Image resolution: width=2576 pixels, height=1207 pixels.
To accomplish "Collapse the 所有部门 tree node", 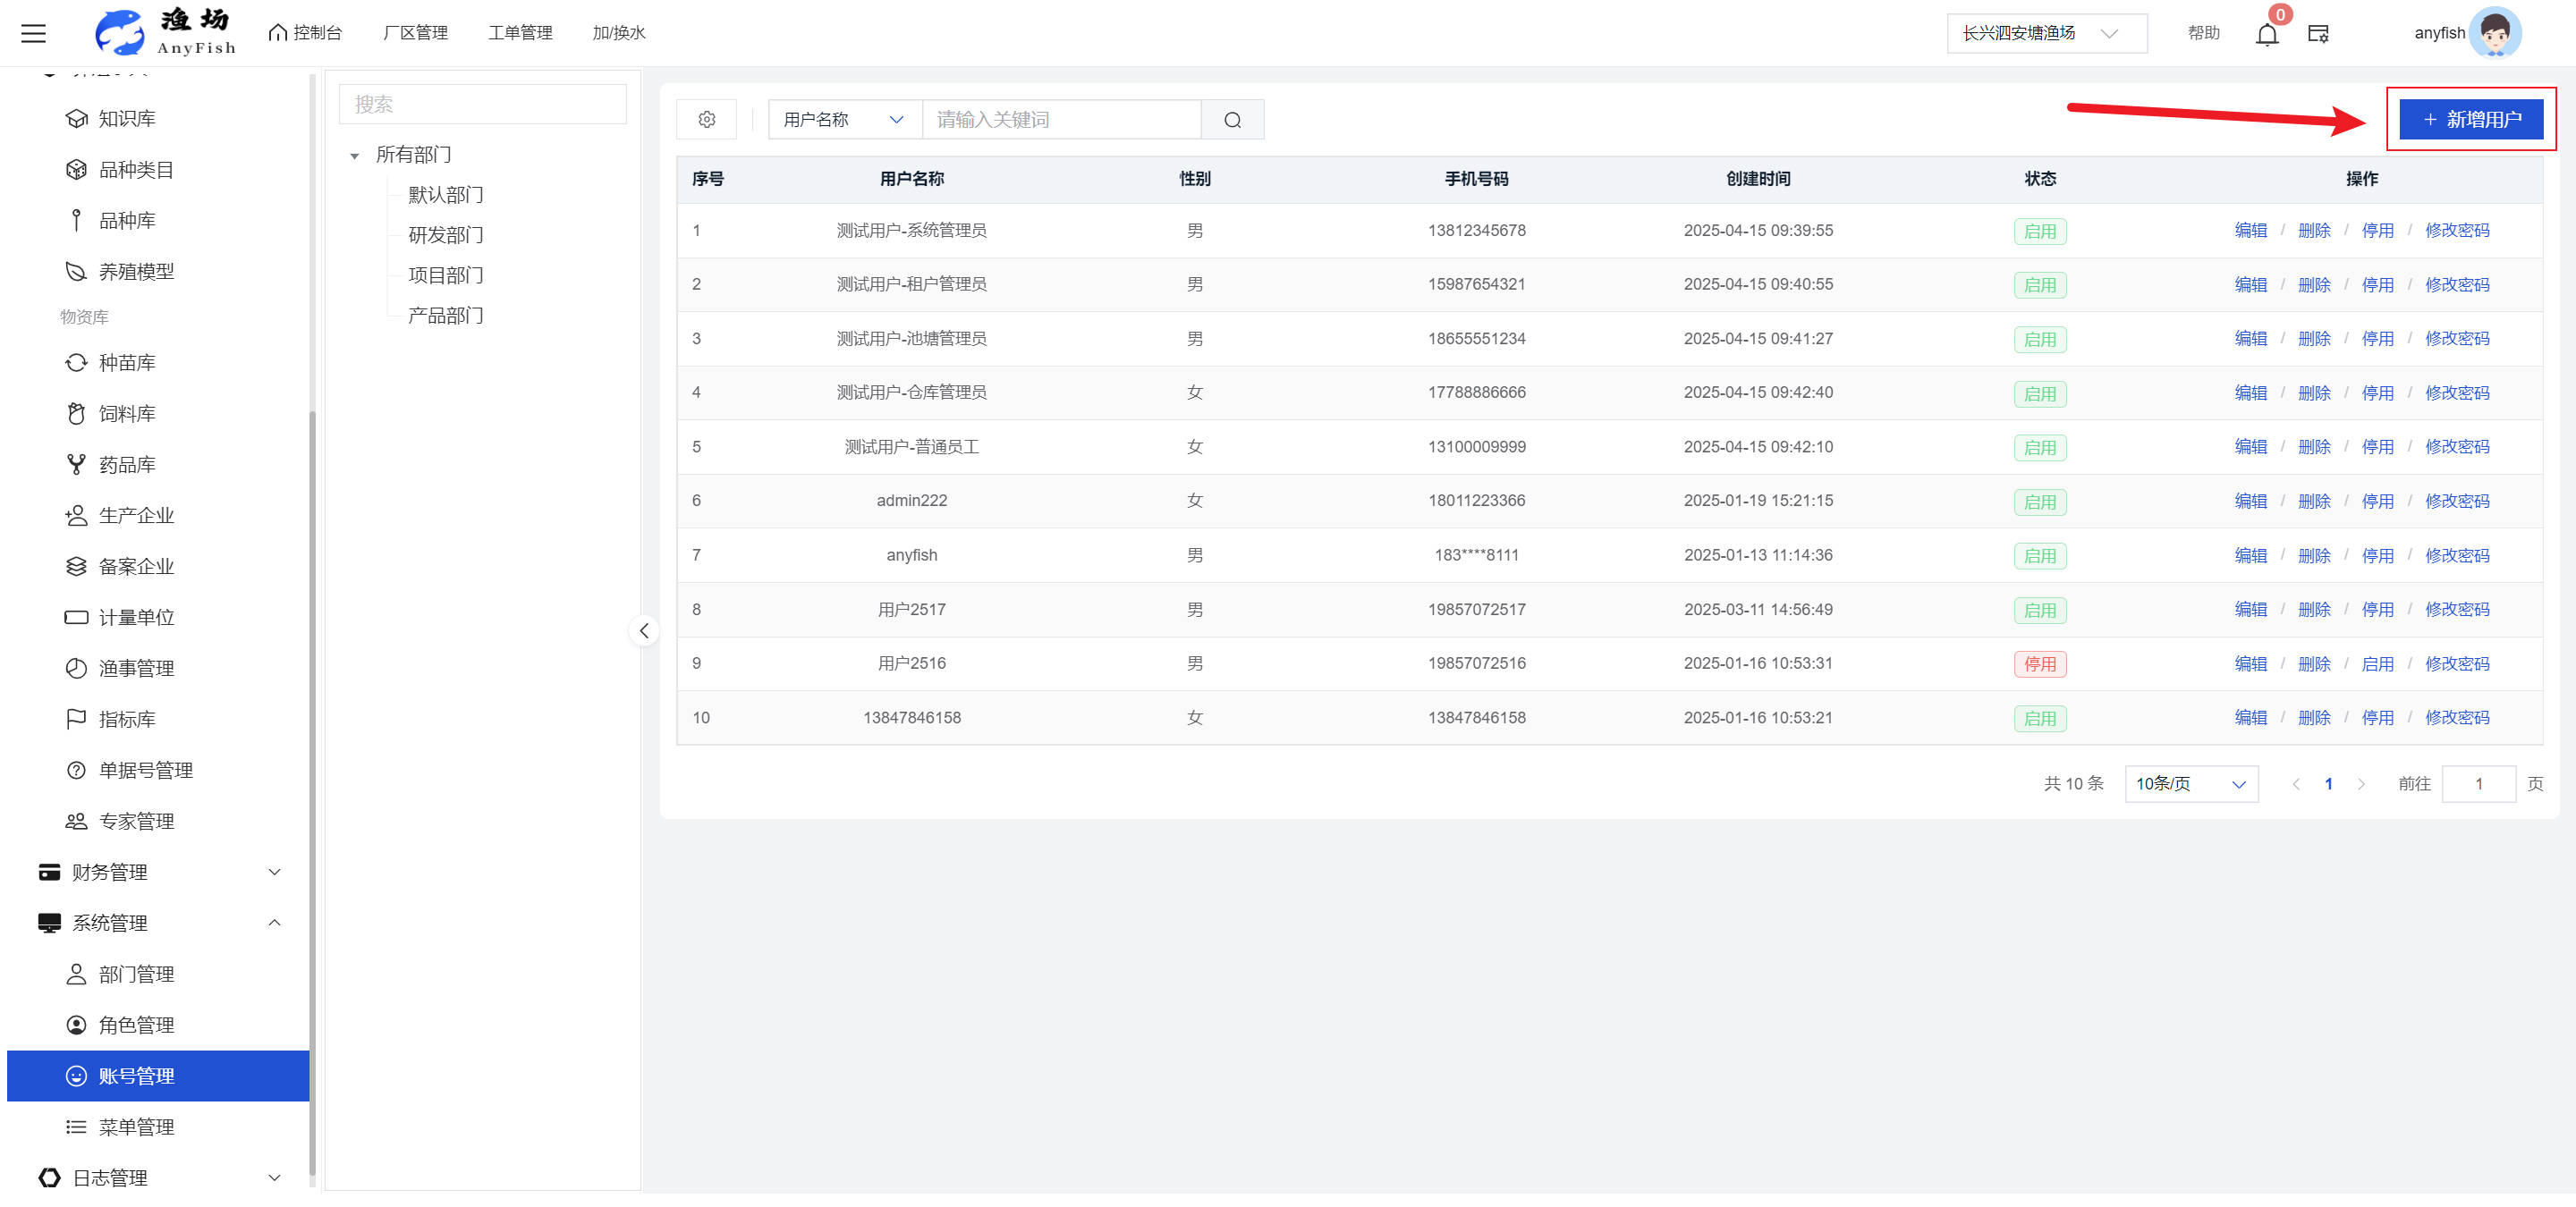I will click(x=354, y=156).
